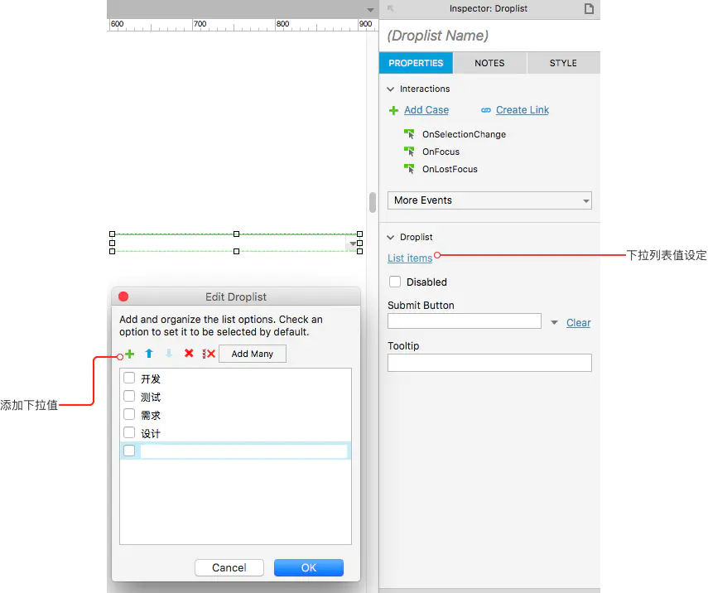Click the Submit Button input field
Screen dimensions: 708x593
click(x=465, y=321)
